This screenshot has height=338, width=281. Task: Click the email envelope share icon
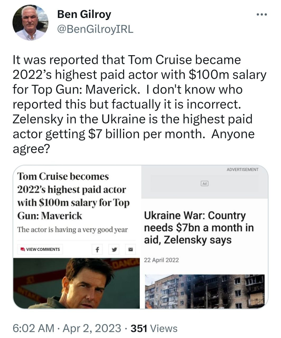(x=130, y=249)
